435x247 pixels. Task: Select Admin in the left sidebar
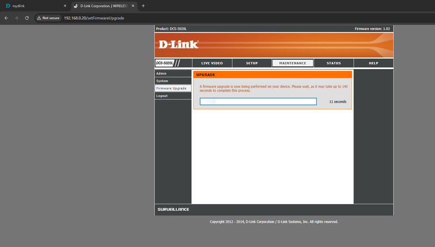[173, 73]
